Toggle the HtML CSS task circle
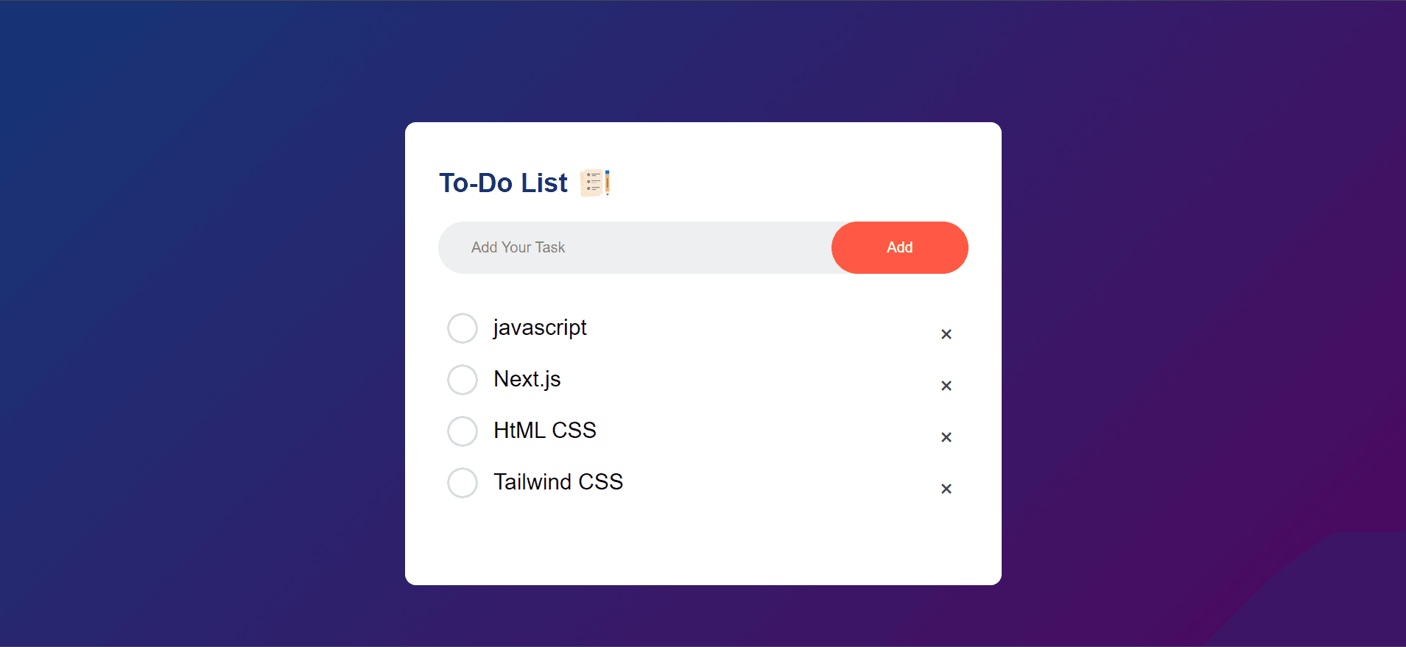The width and height of the screenshot is (1406, 647). point(463,431)
